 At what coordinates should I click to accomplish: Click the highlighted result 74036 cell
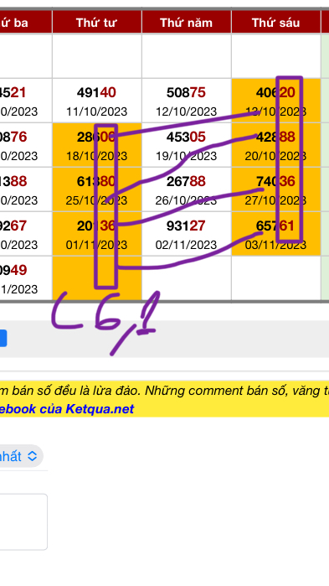point(276,189)
